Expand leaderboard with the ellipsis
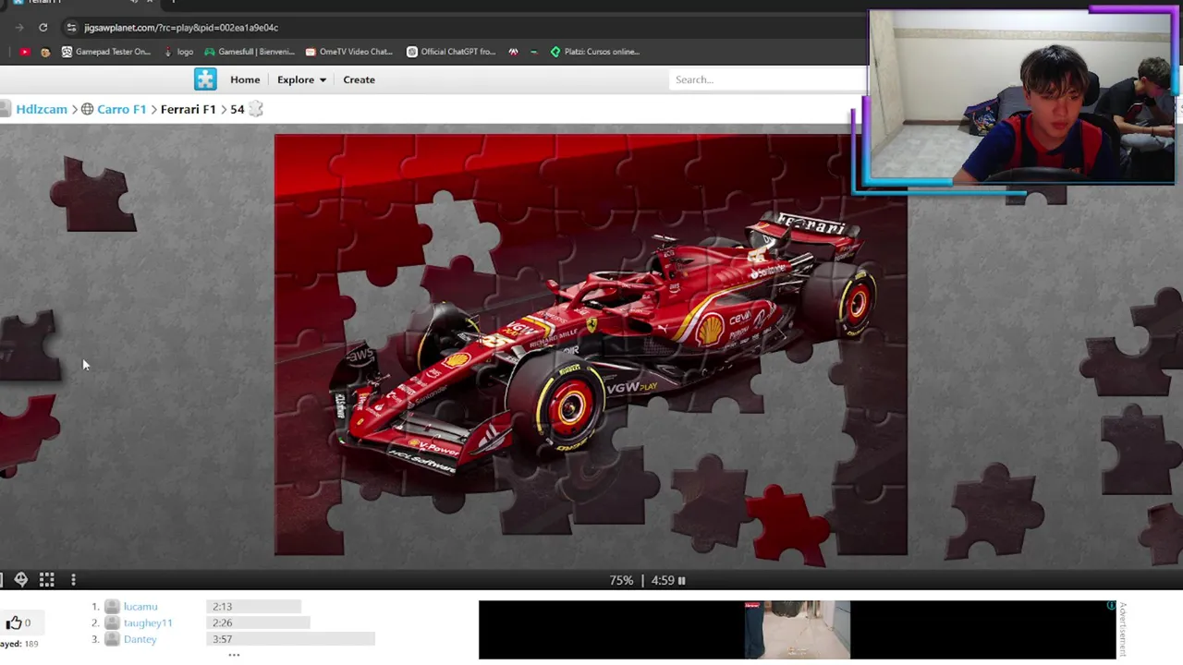 pos(234,655)
